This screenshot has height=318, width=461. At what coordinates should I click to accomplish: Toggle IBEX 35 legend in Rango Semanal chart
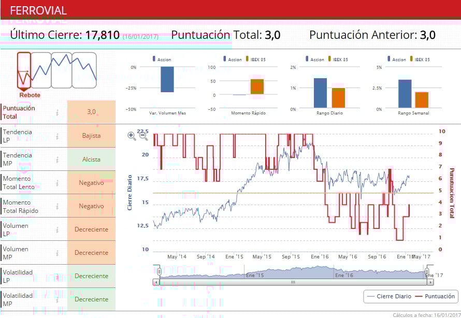tap(420, 59)
